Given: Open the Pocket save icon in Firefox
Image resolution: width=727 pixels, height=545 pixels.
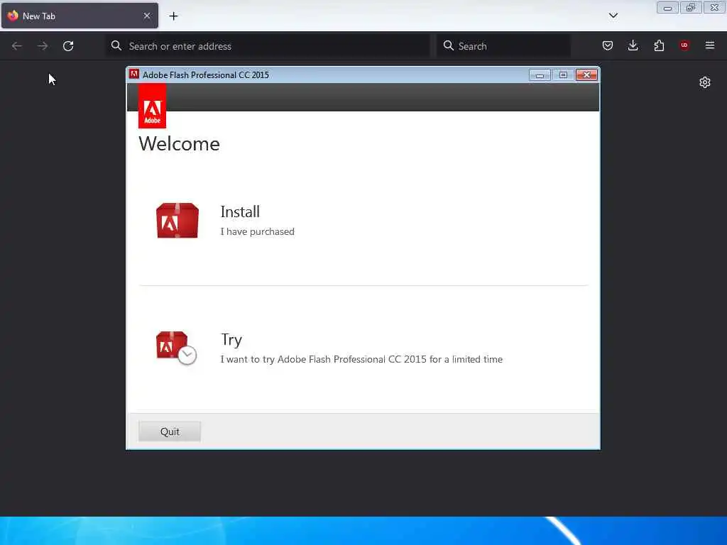Looking at the screenshot, I should [x=608, y=45].
